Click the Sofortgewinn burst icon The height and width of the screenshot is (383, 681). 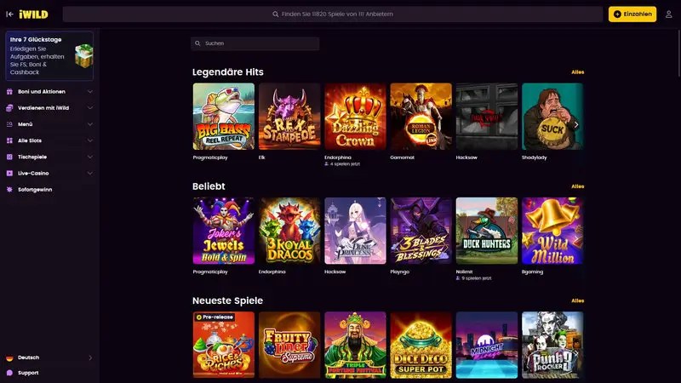9,190
